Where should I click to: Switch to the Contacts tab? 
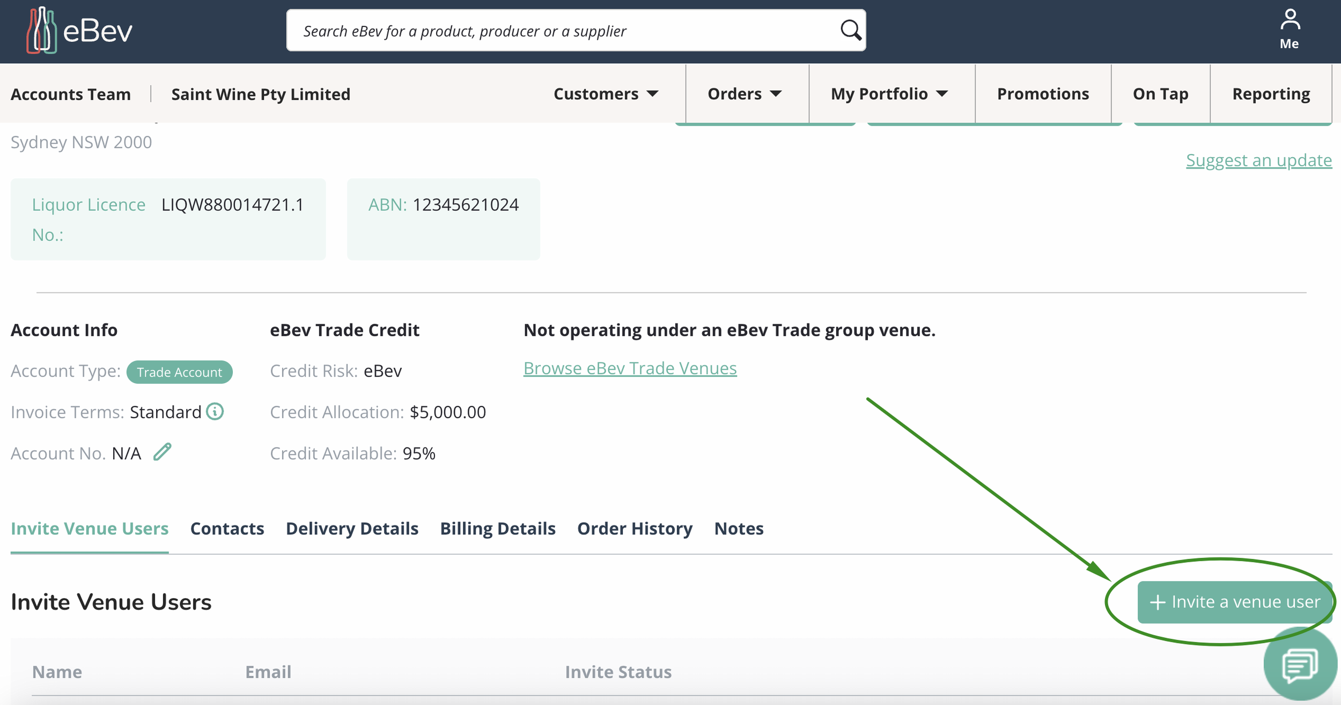pyautogui.click(x=227, y=528)
